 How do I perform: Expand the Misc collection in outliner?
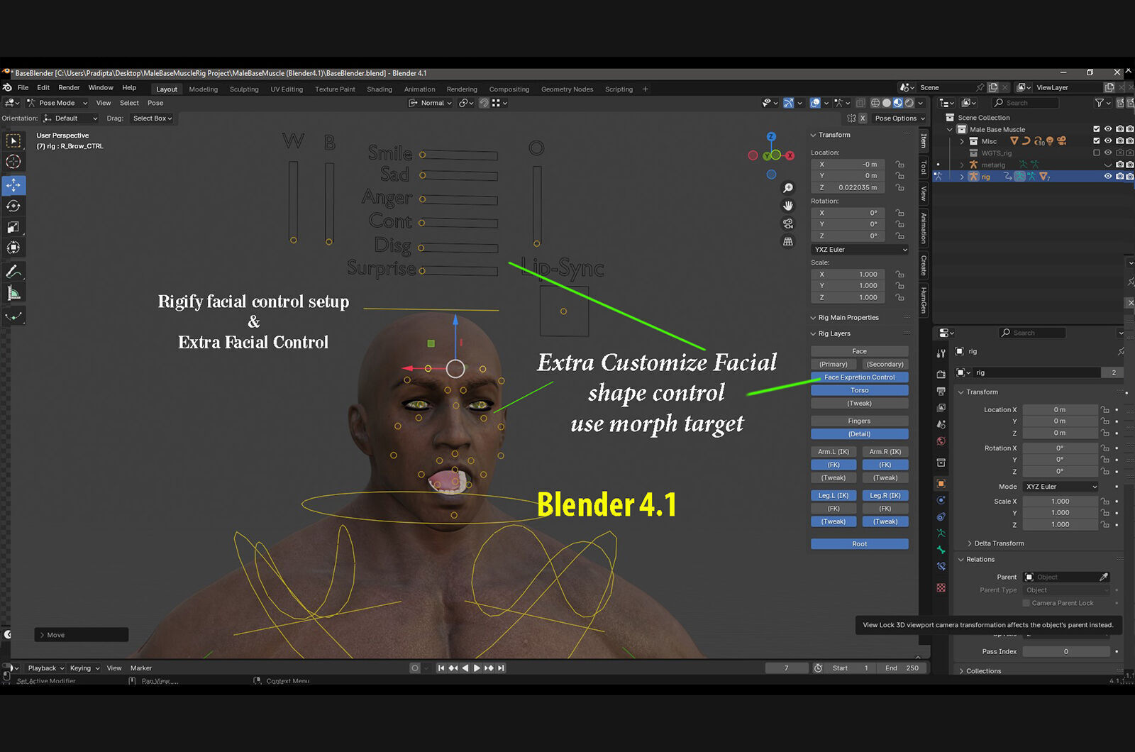coord(962,141)
